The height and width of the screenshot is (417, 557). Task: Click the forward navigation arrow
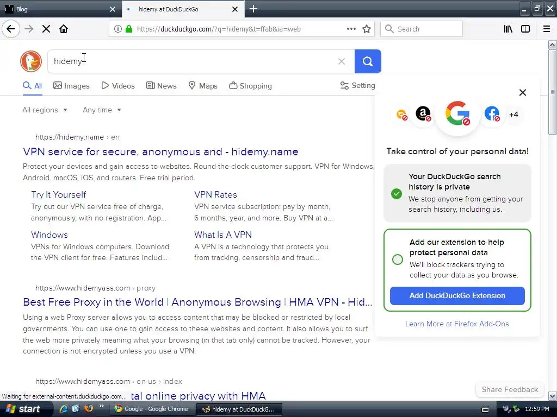29,29
